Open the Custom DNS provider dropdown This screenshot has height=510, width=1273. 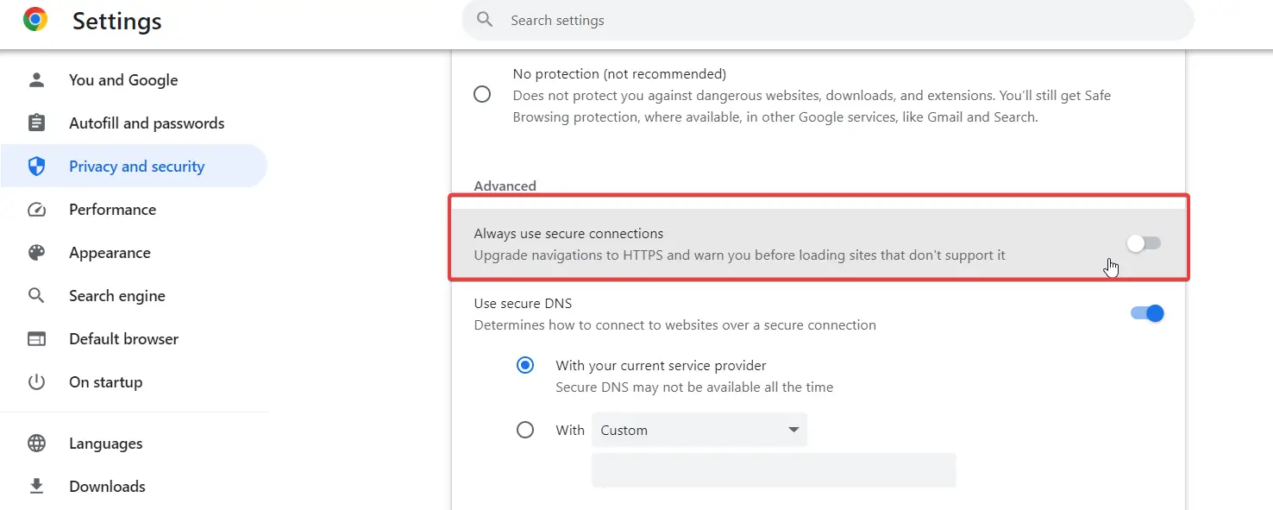click(699, 430)
